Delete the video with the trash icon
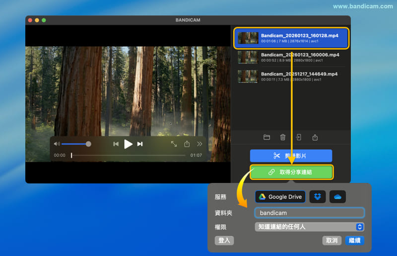 (283, 138)
